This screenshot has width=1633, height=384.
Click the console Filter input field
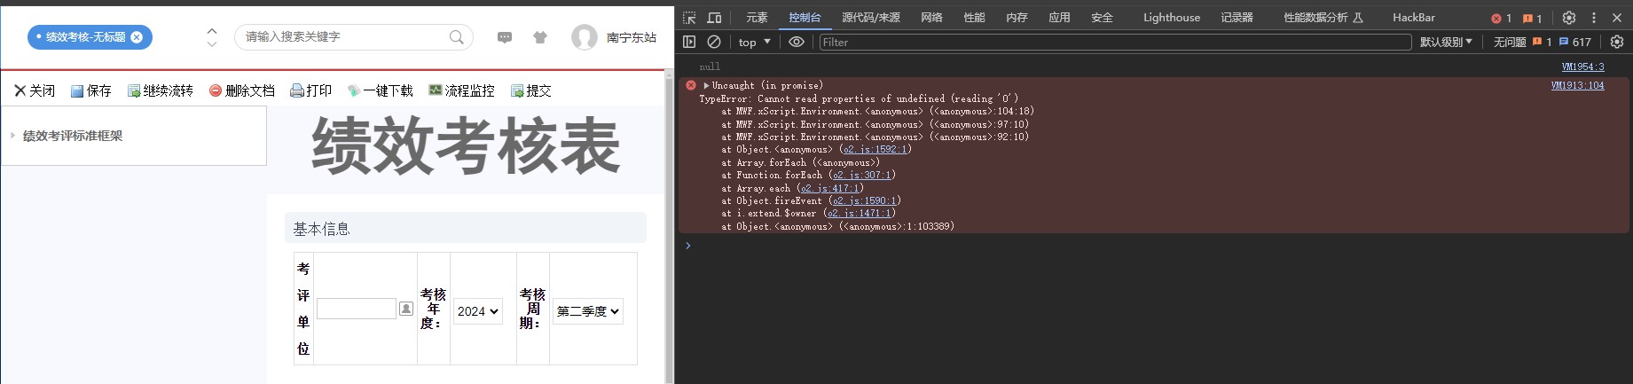(x=1114, y=42)
